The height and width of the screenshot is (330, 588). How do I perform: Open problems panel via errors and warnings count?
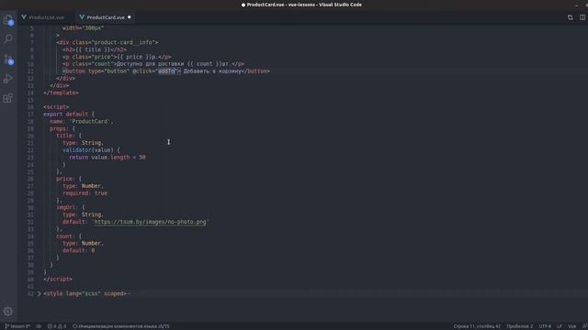[x=57, y=326]
